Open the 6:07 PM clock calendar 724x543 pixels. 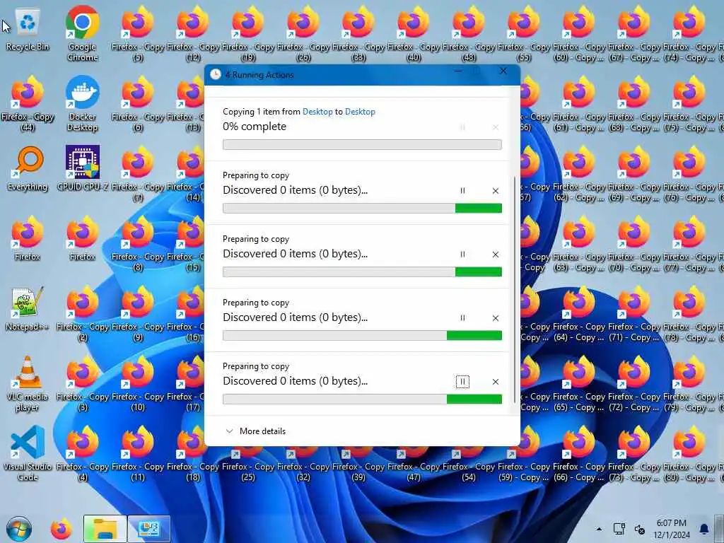pyautogui.click(x=672, y=529)
